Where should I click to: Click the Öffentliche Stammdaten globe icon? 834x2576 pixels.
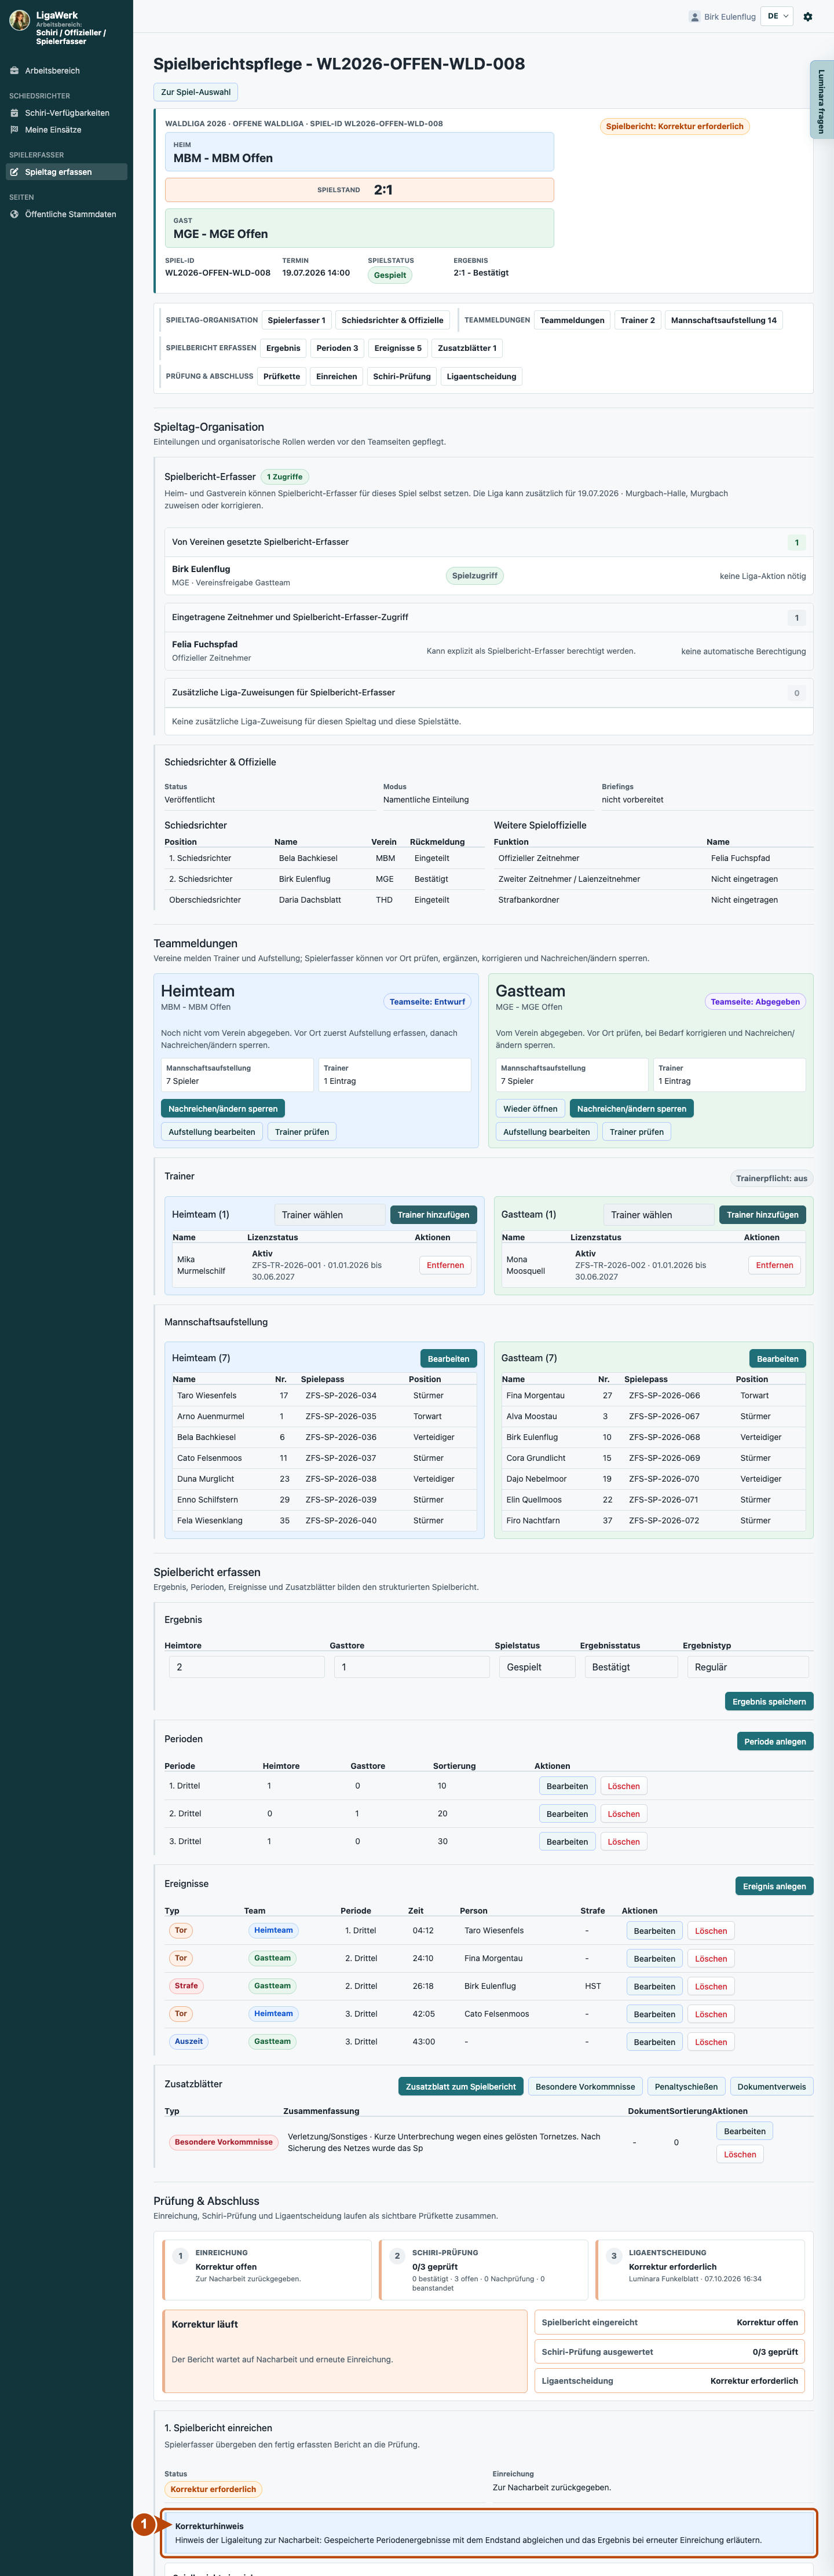(14, 214)
